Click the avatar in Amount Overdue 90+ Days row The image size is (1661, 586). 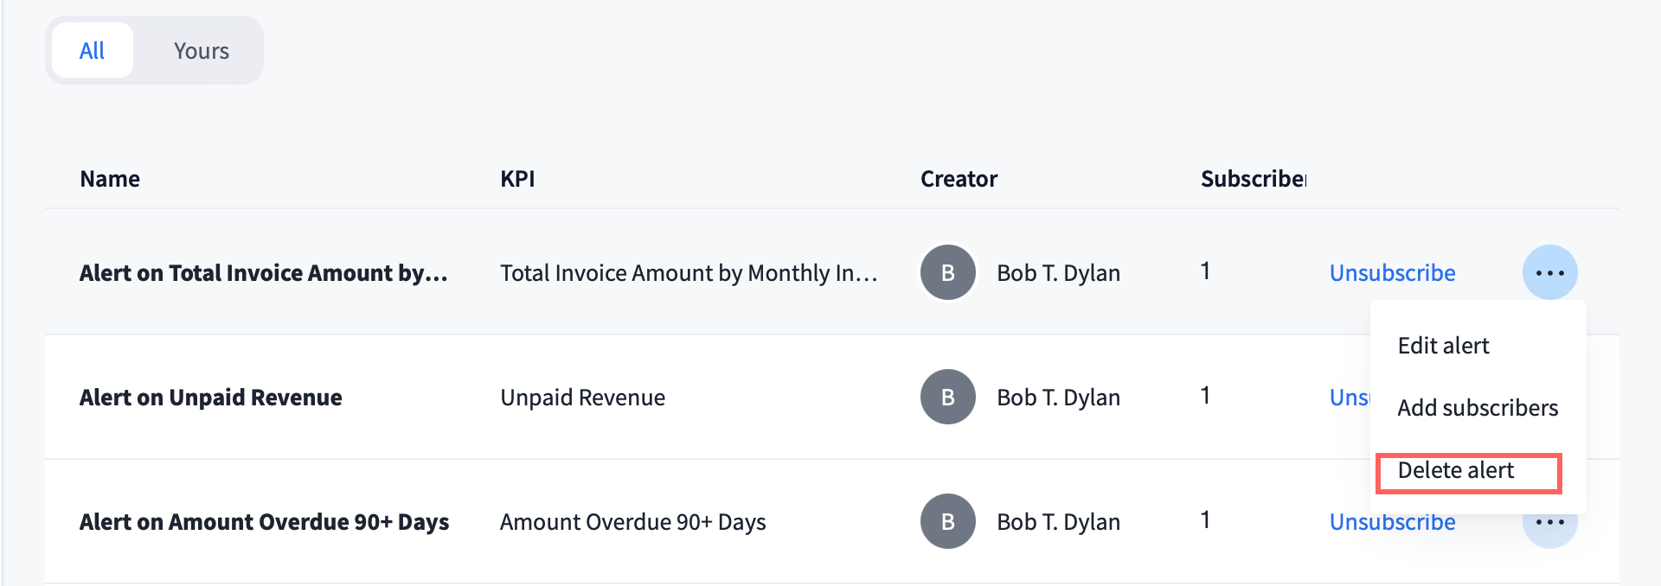pos(947,521)
